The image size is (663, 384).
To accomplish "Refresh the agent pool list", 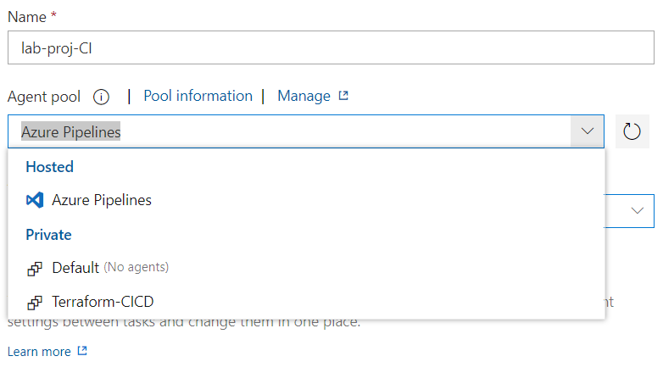I will tap(632, 131).
